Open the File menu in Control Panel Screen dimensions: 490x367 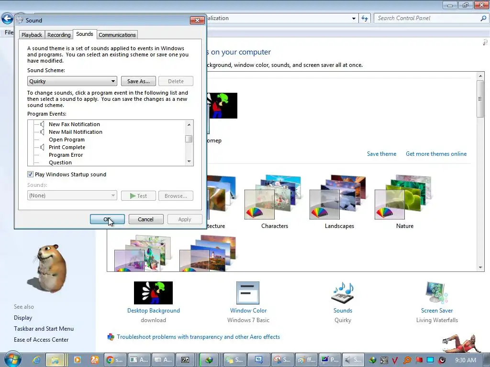tap(9, 32)
